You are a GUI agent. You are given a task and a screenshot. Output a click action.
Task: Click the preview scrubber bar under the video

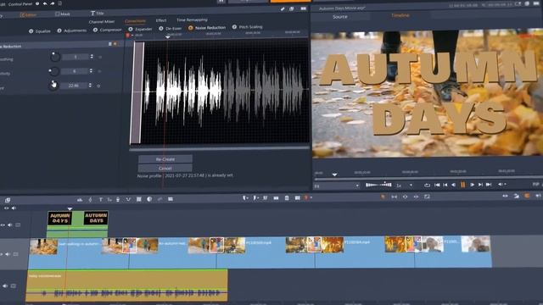[x=428, y=179]
